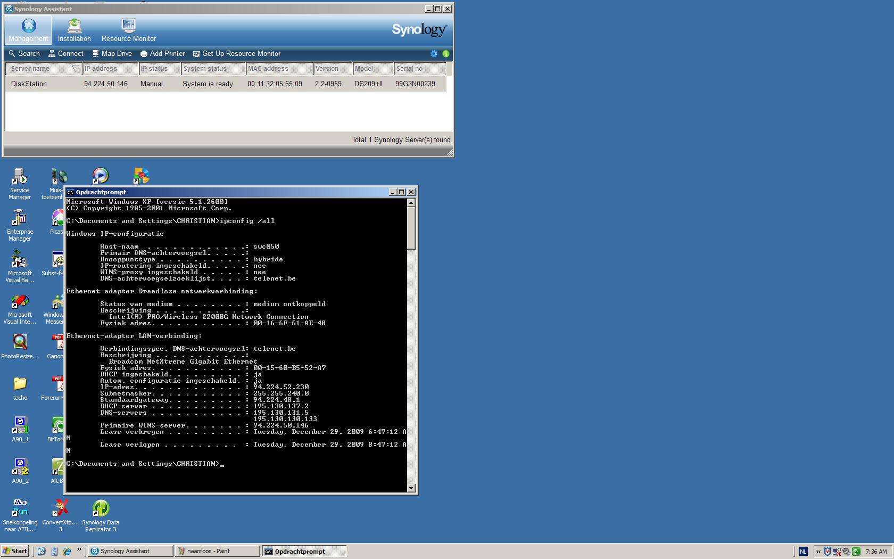Viewport: 894px width, 559px height.
Task: Click the IP status column header
Action: click(160, 69)
